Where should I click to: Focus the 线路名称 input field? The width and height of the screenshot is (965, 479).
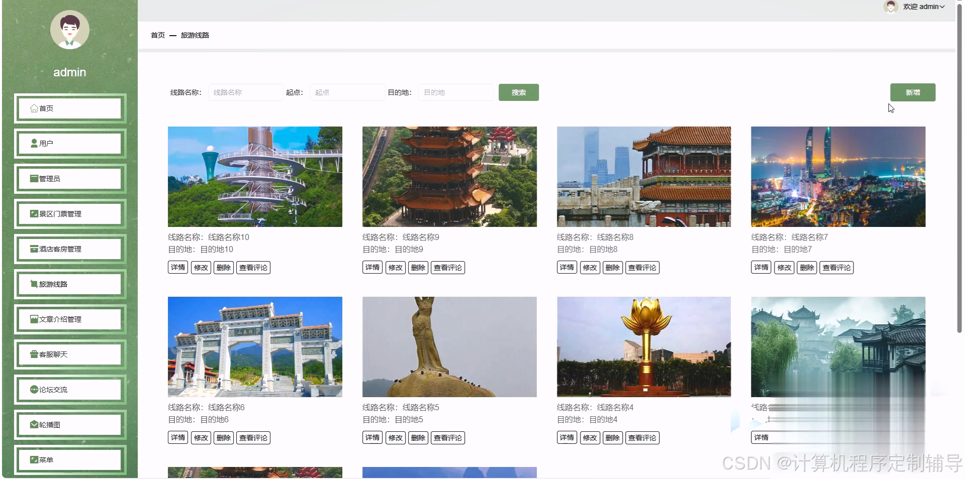(245, 92)
